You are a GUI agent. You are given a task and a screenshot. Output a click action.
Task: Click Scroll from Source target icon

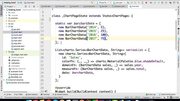click(26, 6)
